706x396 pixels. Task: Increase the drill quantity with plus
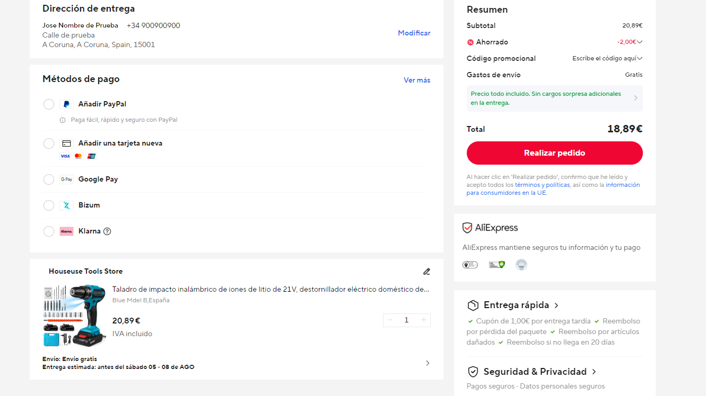click(424, 320)
